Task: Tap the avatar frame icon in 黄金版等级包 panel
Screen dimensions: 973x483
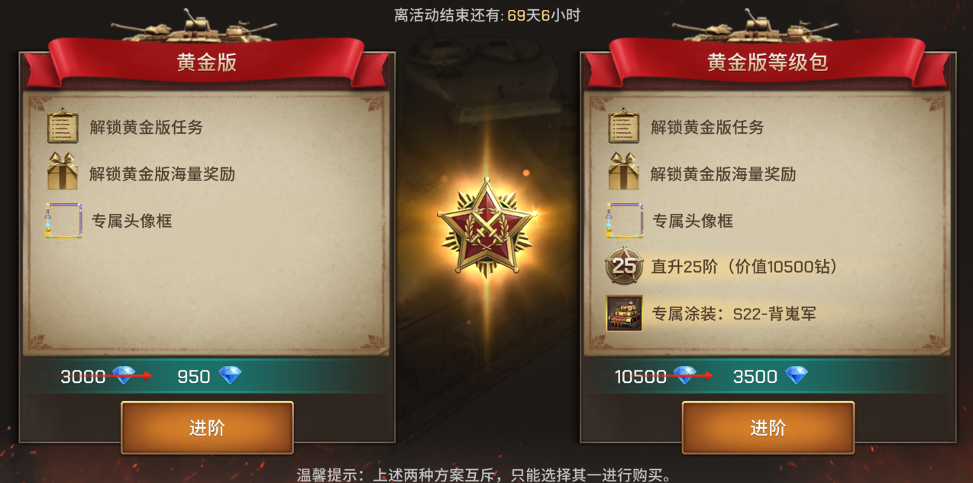Action: [624, 221]
